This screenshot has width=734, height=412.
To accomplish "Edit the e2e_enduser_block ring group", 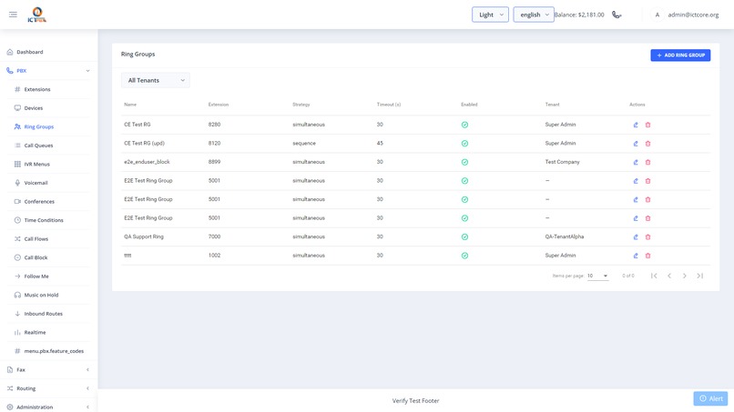I will (x=636, y=162).
